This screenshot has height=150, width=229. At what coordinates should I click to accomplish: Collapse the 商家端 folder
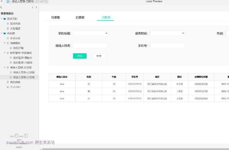1,33
